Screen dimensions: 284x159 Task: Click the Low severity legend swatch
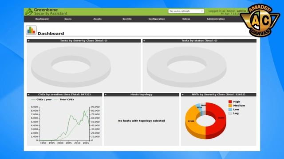tap(230, 110)
